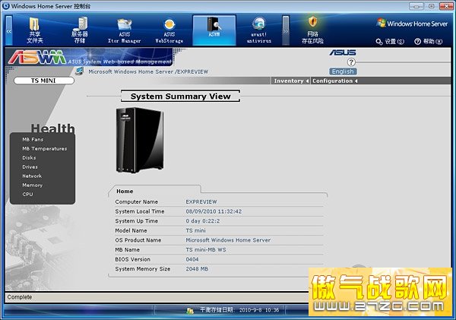
Task: Click the ASWM logo banner
Action: 90,57
